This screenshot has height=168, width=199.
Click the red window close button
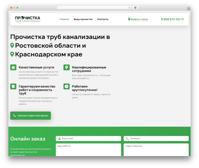tap(12, 8)
